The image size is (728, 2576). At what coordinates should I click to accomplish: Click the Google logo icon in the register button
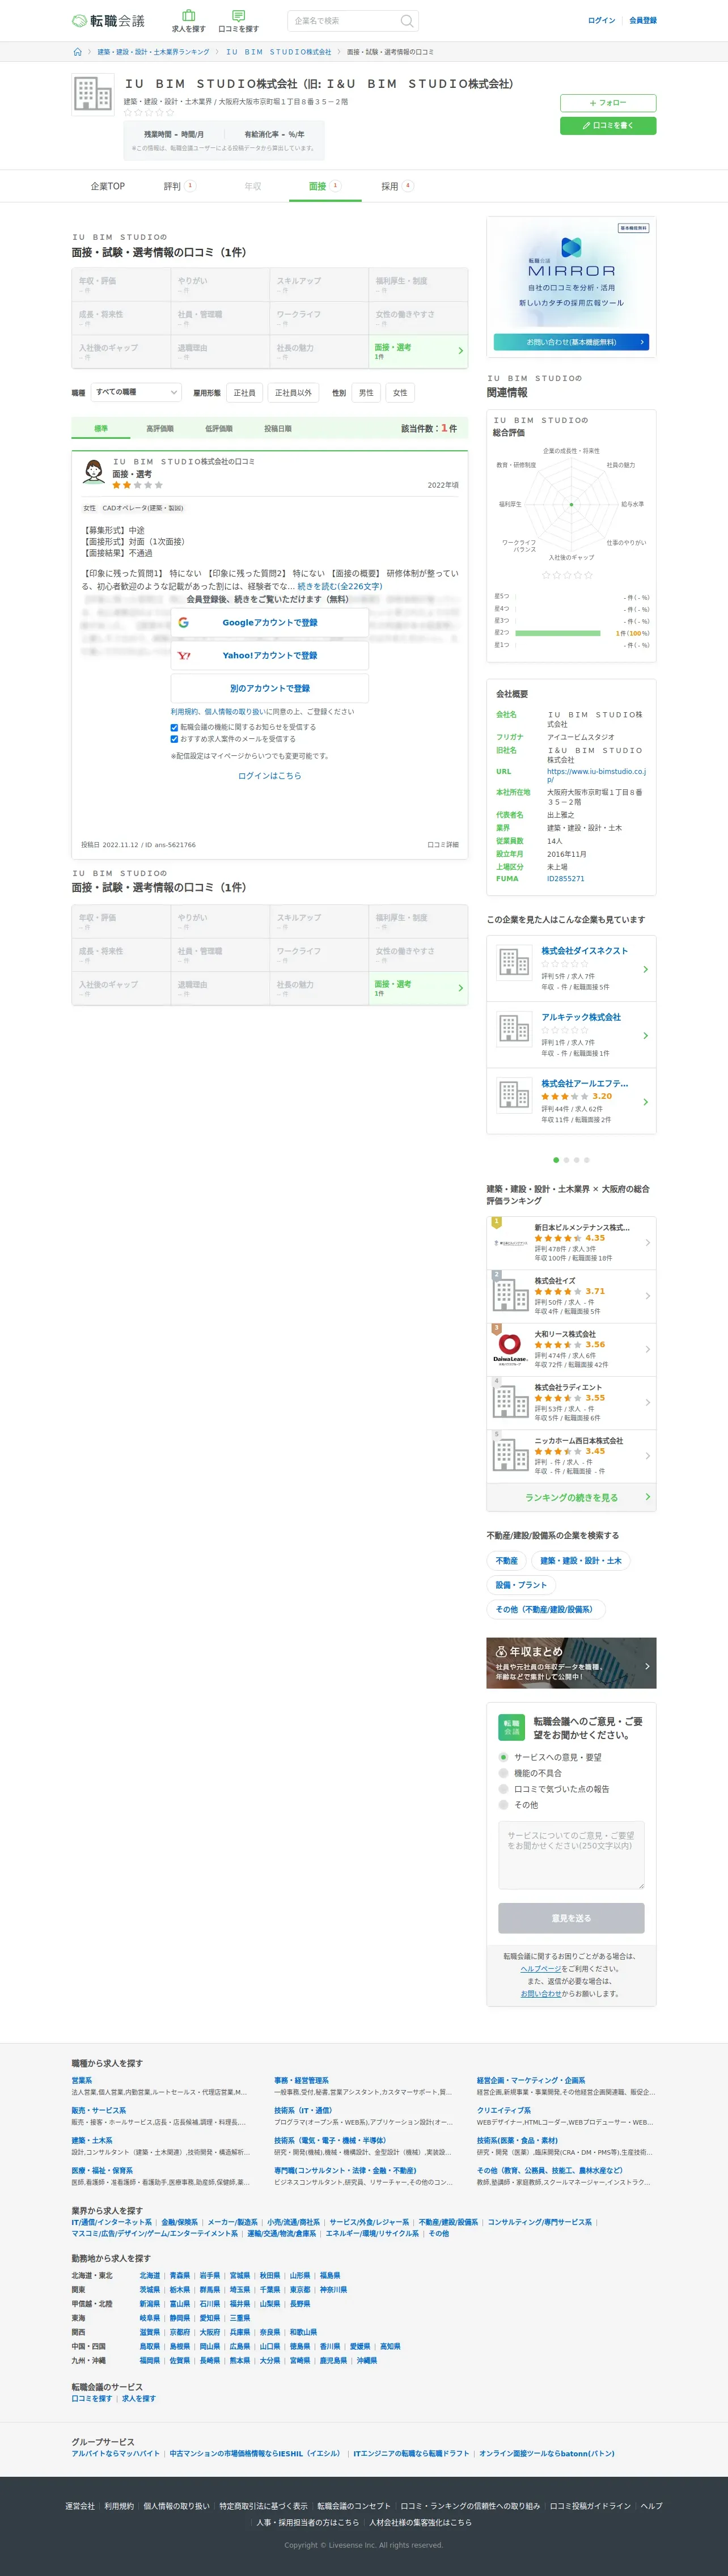183,622
